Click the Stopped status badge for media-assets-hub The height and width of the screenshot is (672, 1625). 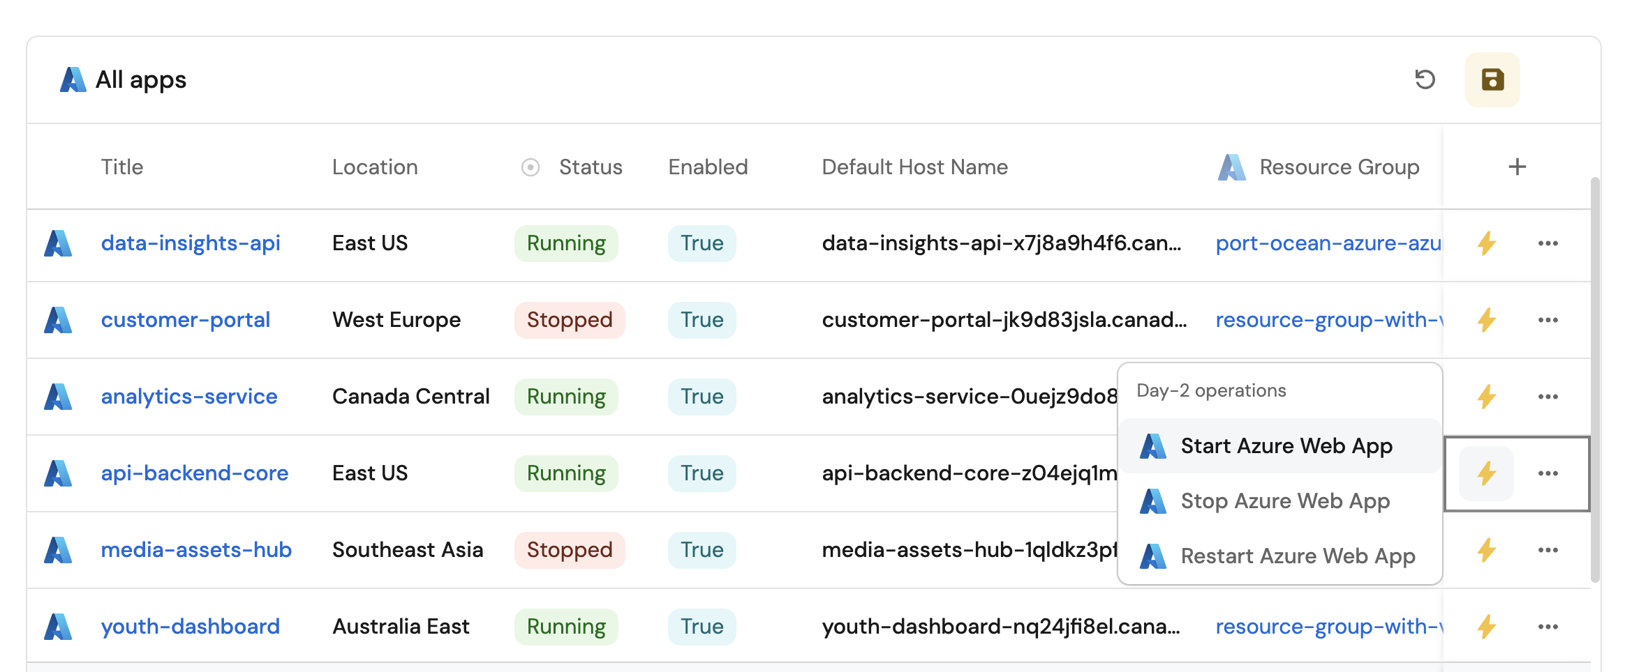click(569, 550)
